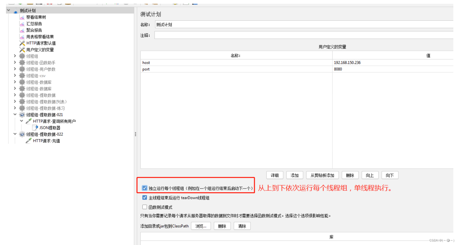Click the 名称: column header
This screenshot has height=245, width=459.
pos(237,56)
